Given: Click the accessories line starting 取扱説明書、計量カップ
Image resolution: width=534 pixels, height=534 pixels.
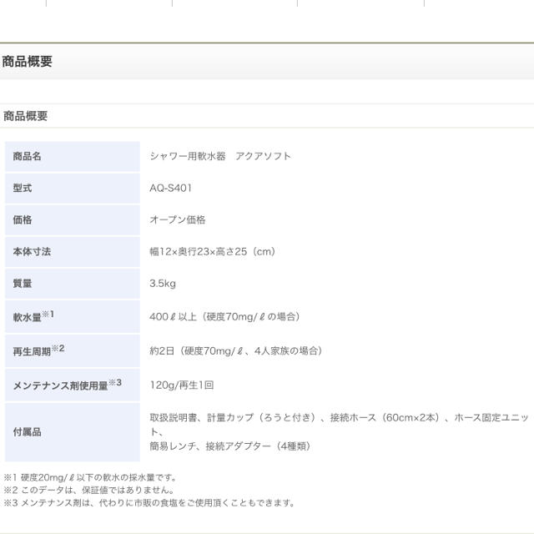Looking at the screenshot, I should click(x=339, y=417).
